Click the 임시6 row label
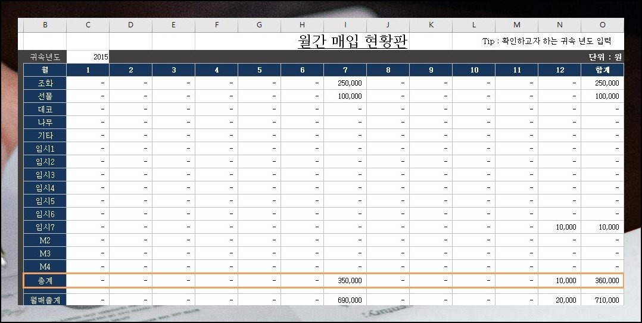This screenshot has height=323, width=642. 45,214
